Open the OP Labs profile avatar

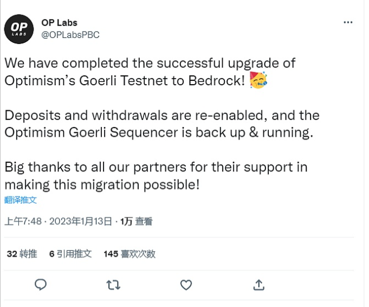[x=21, y=28]
